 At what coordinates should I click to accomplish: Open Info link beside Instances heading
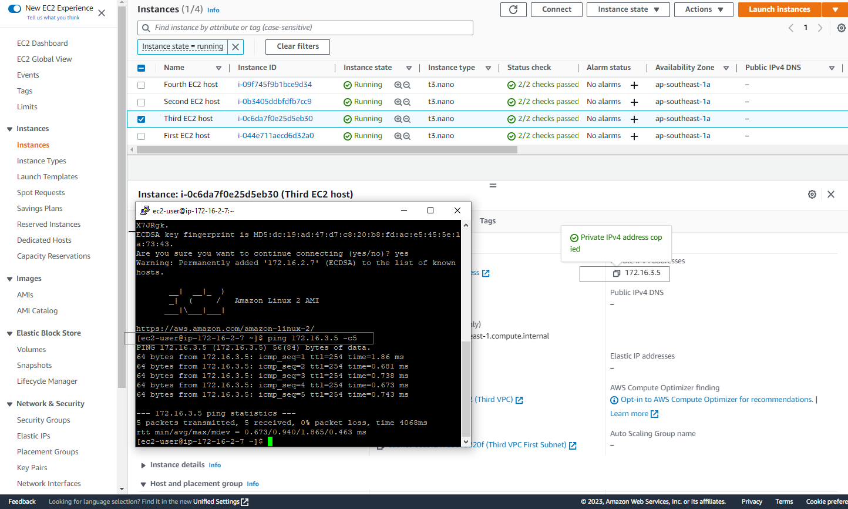[x=213, y=10]
